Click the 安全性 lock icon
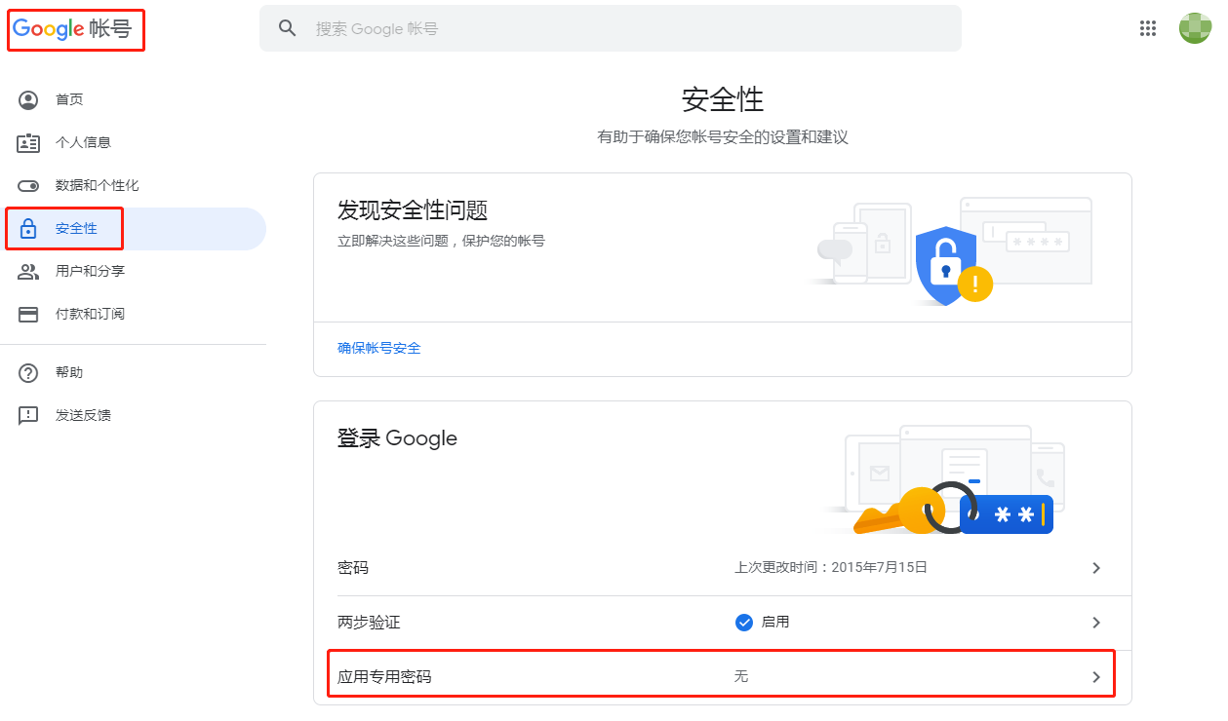The width and height of the screenshot is (1228, 721). pos(28,229)
